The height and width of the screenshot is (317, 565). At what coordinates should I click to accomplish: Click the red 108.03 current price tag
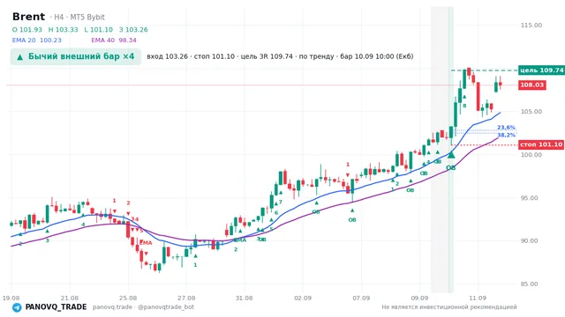pyautogui.click(x=531, y=85)
